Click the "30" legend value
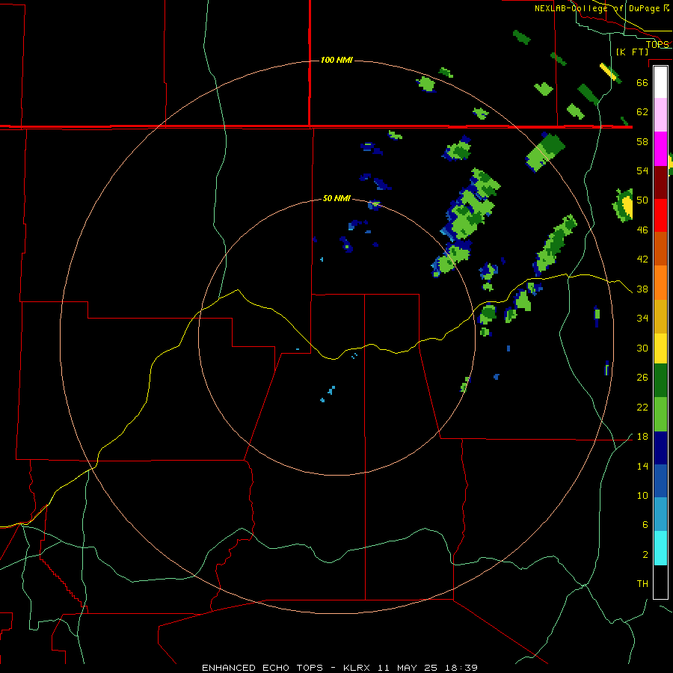This screenshot has width=673, height=673. click(642, 348)
